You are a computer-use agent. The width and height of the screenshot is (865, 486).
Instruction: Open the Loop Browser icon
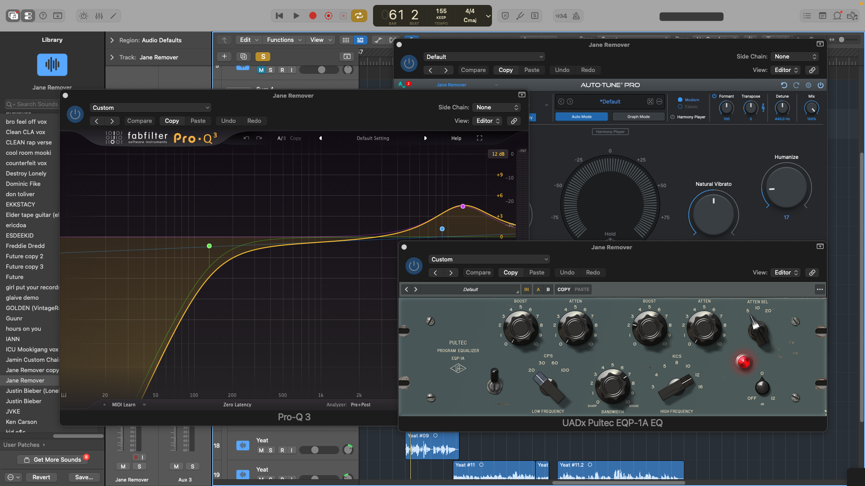[x=837, y=16]
